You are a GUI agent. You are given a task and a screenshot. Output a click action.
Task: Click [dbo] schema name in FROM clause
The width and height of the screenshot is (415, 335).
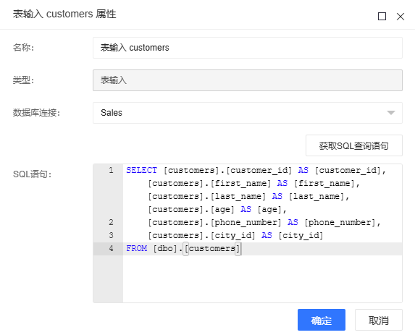tap(165, 249)
